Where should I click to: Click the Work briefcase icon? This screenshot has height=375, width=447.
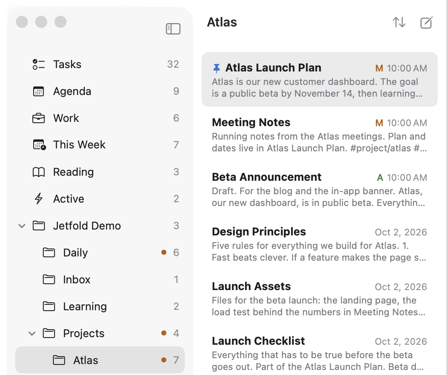tap(39, 118)
